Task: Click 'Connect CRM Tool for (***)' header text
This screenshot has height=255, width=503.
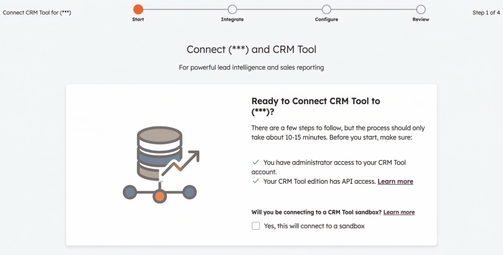Action: (37, 13)
